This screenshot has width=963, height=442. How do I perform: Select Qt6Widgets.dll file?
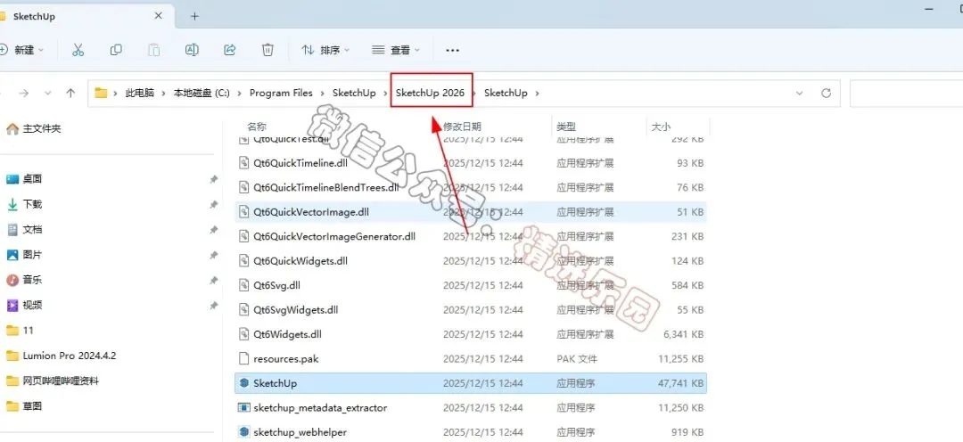click(471, 334)
